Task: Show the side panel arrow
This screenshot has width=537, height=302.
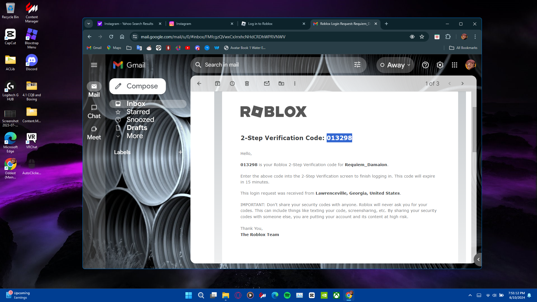Action: [x=478, y=259]
